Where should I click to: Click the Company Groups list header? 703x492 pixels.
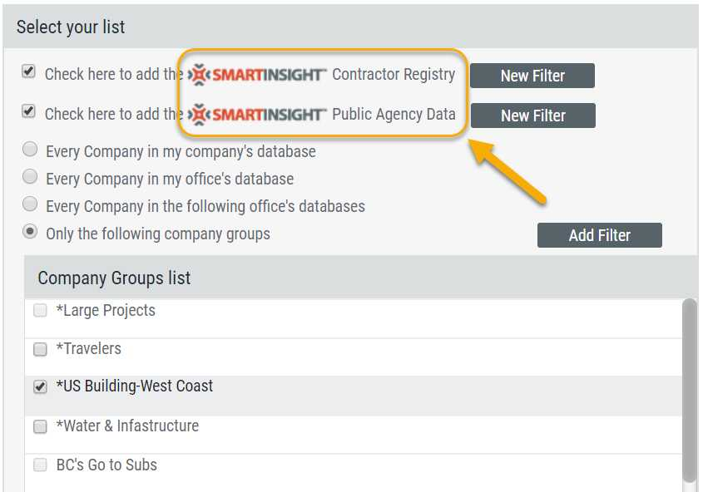click(x=114, y=278)
